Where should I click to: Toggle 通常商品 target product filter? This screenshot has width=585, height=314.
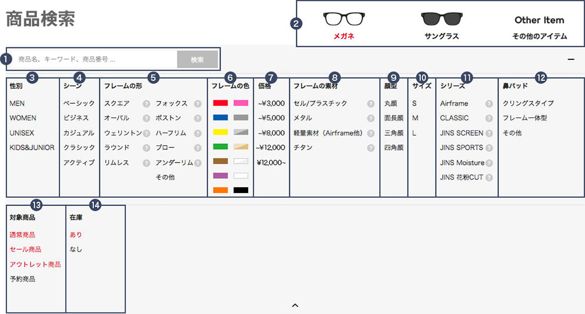[x=22, y=235]
